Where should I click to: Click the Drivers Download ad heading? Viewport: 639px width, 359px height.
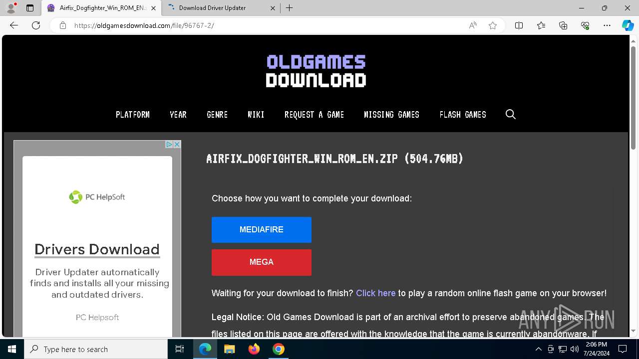point(97,249)
